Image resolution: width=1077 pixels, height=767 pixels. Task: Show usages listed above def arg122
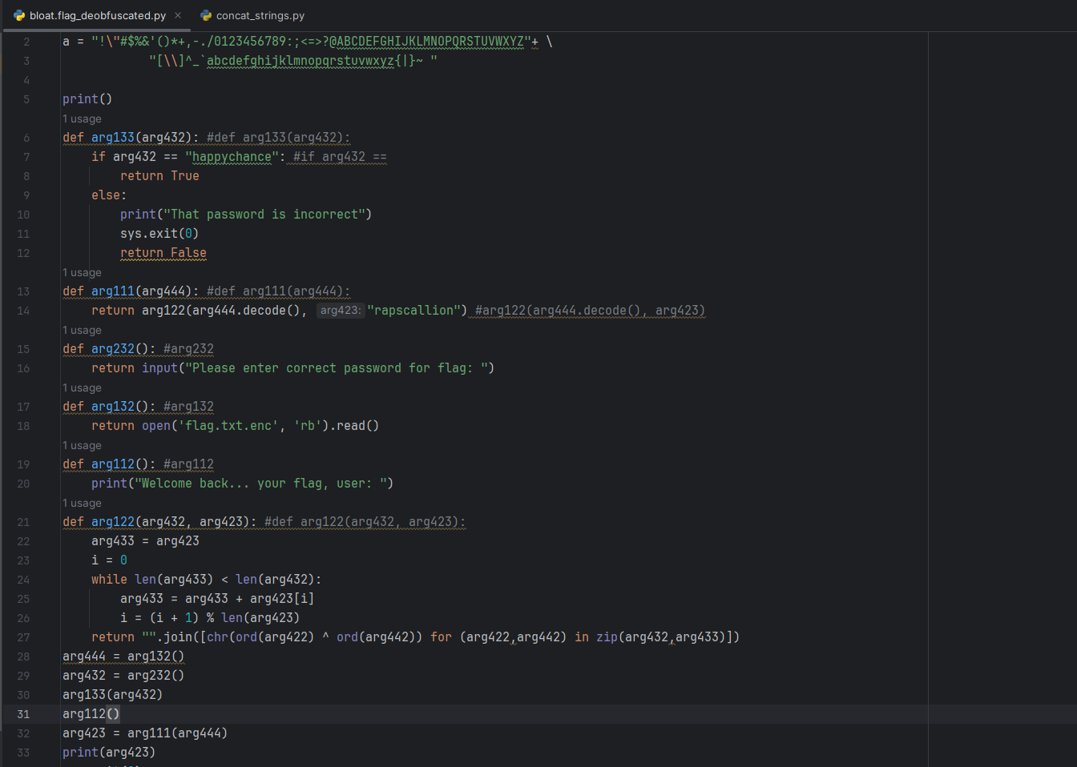(82, 503)
